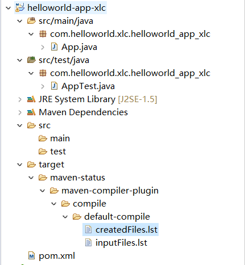Select the src/main/java label
Viewport: 245px width, 265px height.
(66, 21)
